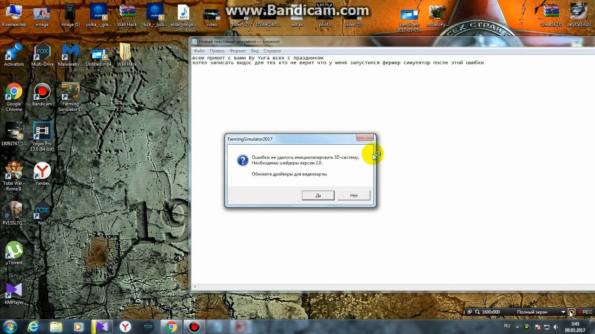Screen dimensions: 595x334
Task: Select the Farming Simulator 17 desktop shortcut
Action: point(70,97)
